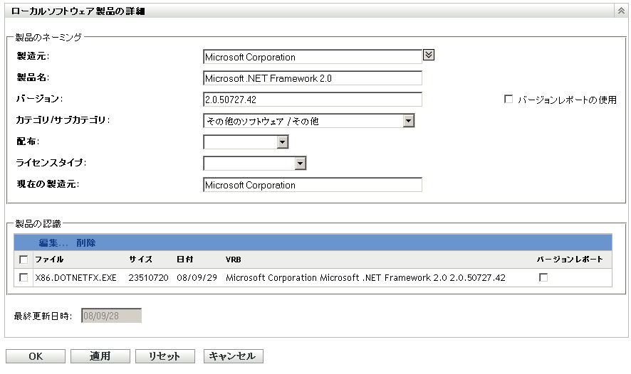Enable バージョンレポートの使用 checkbox
The image size is (631, 374).
(509, 100)
